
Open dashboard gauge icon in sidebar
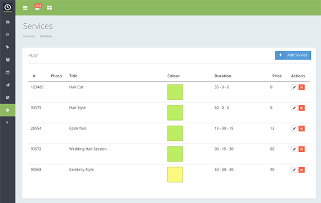(x=7, y=22)
